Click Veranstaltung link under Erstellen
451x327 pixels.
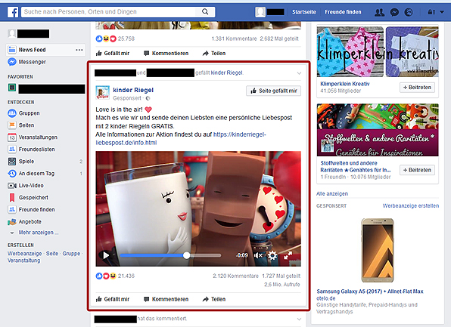[24, 261]
